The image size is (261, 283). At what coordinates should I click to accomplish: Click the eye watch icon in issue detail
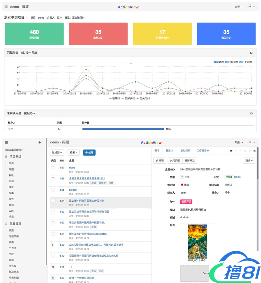(231, 151)
